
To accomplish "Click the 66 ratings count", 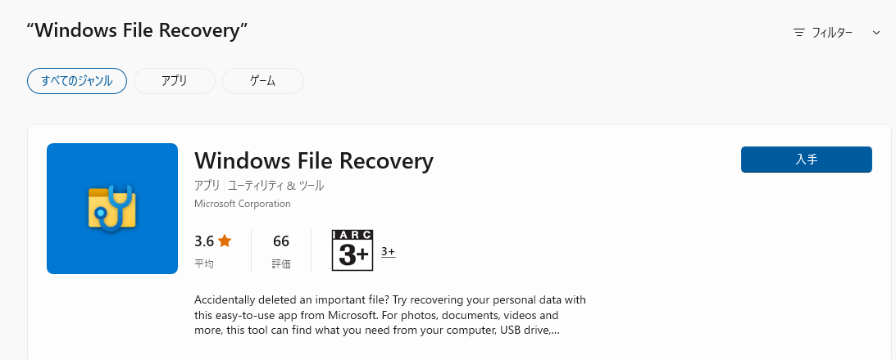I will (x=281, y=241).
